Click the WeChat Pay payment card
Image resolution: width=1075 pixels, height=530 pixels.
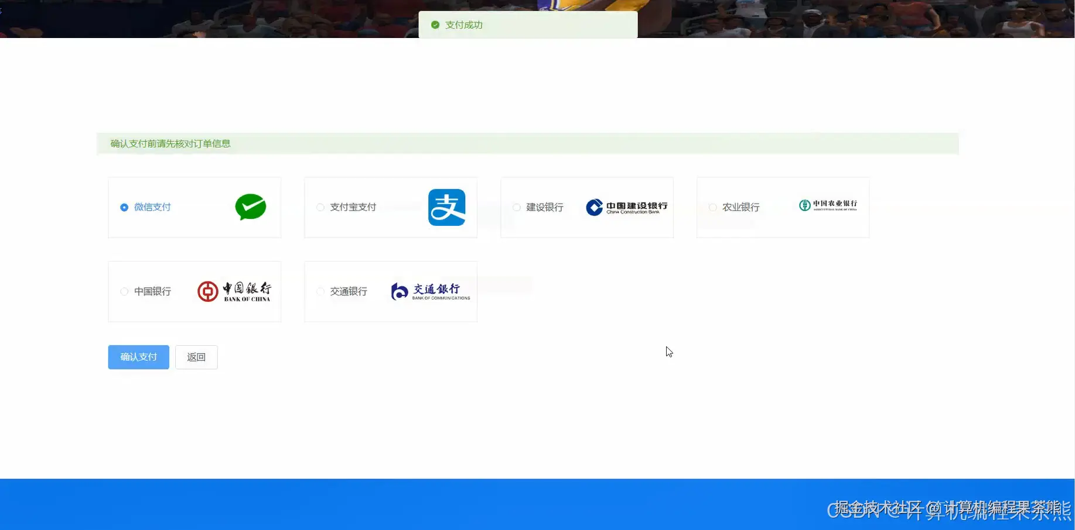click(x=194, y=207)
